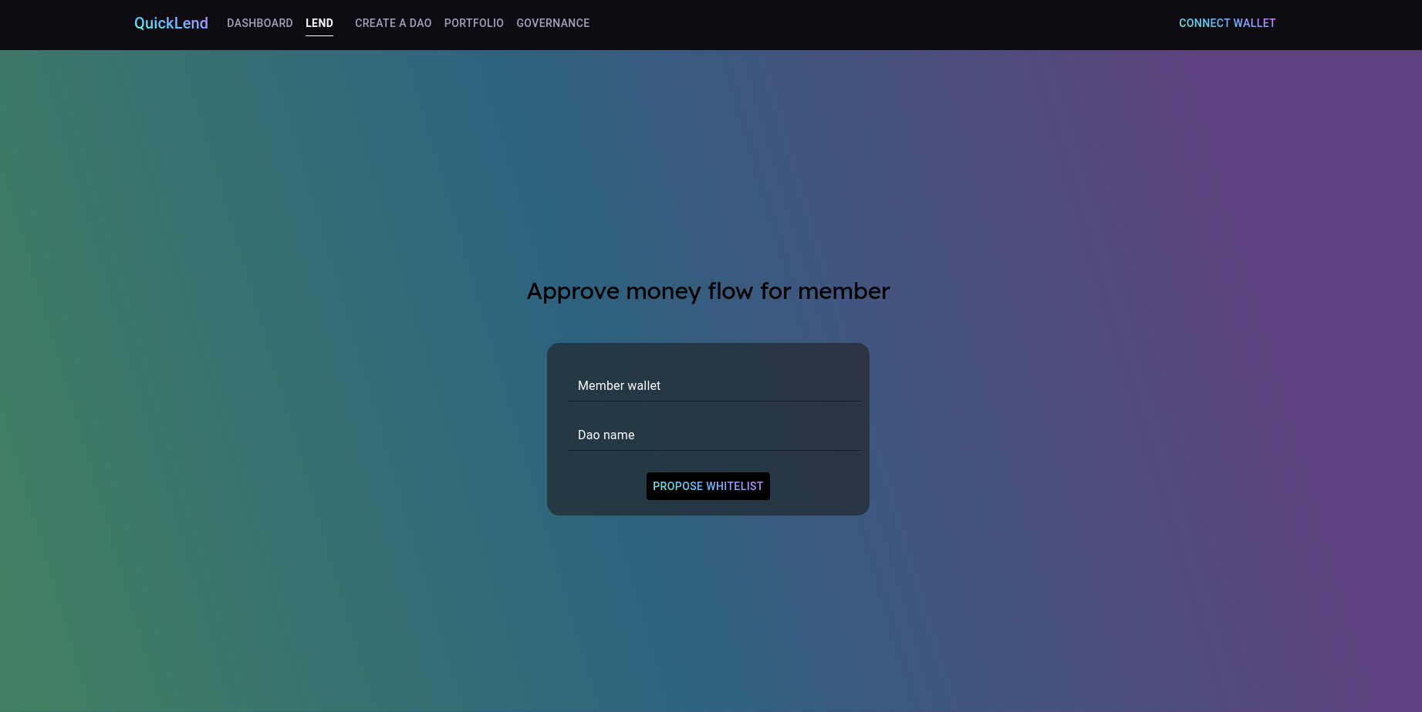Image resolution: width=1422 pixels, height=712 pixels.
Task: Select the Lend nav tab
Action: coord(319,23)
